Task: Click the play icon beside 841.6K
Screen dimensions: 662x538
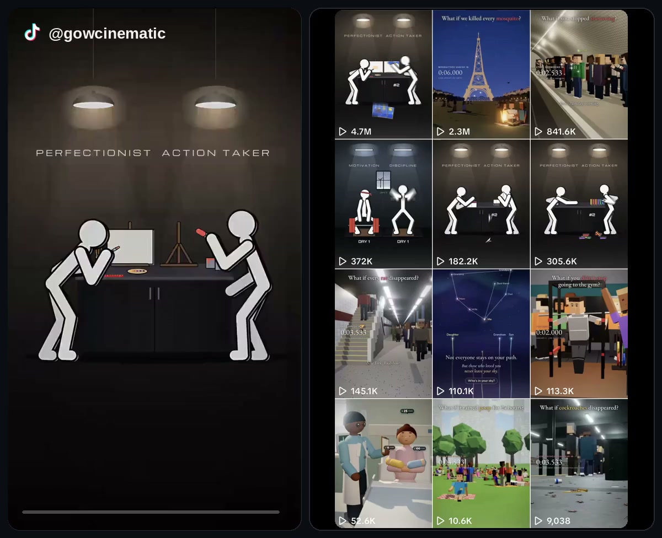Action: click(x=538, y=132)
